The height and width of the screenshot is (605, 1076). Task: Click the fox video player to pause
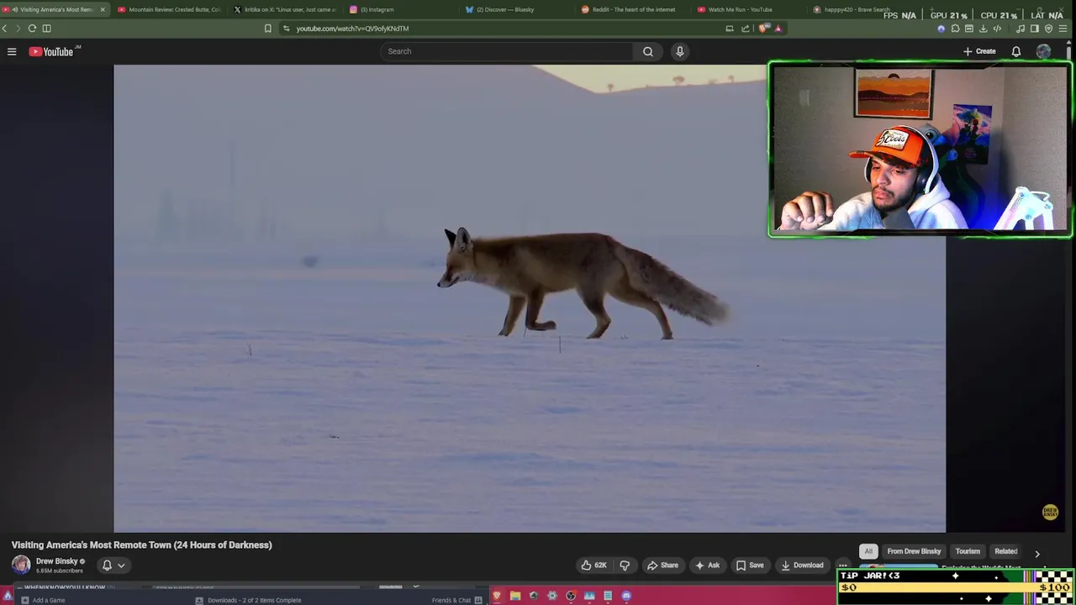(530, 298)
